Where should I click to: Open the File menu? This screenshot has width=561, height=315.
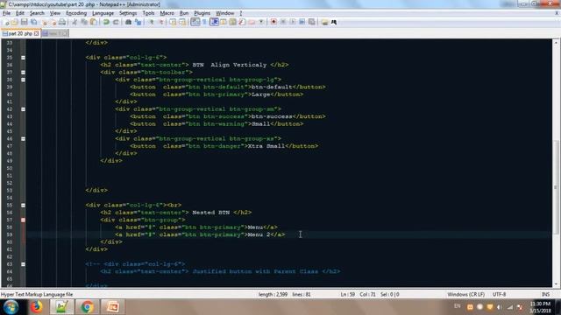[6, 13]
